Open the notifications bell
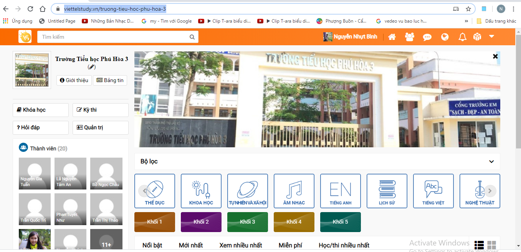 pyautogui.click(x=463, y=37)
